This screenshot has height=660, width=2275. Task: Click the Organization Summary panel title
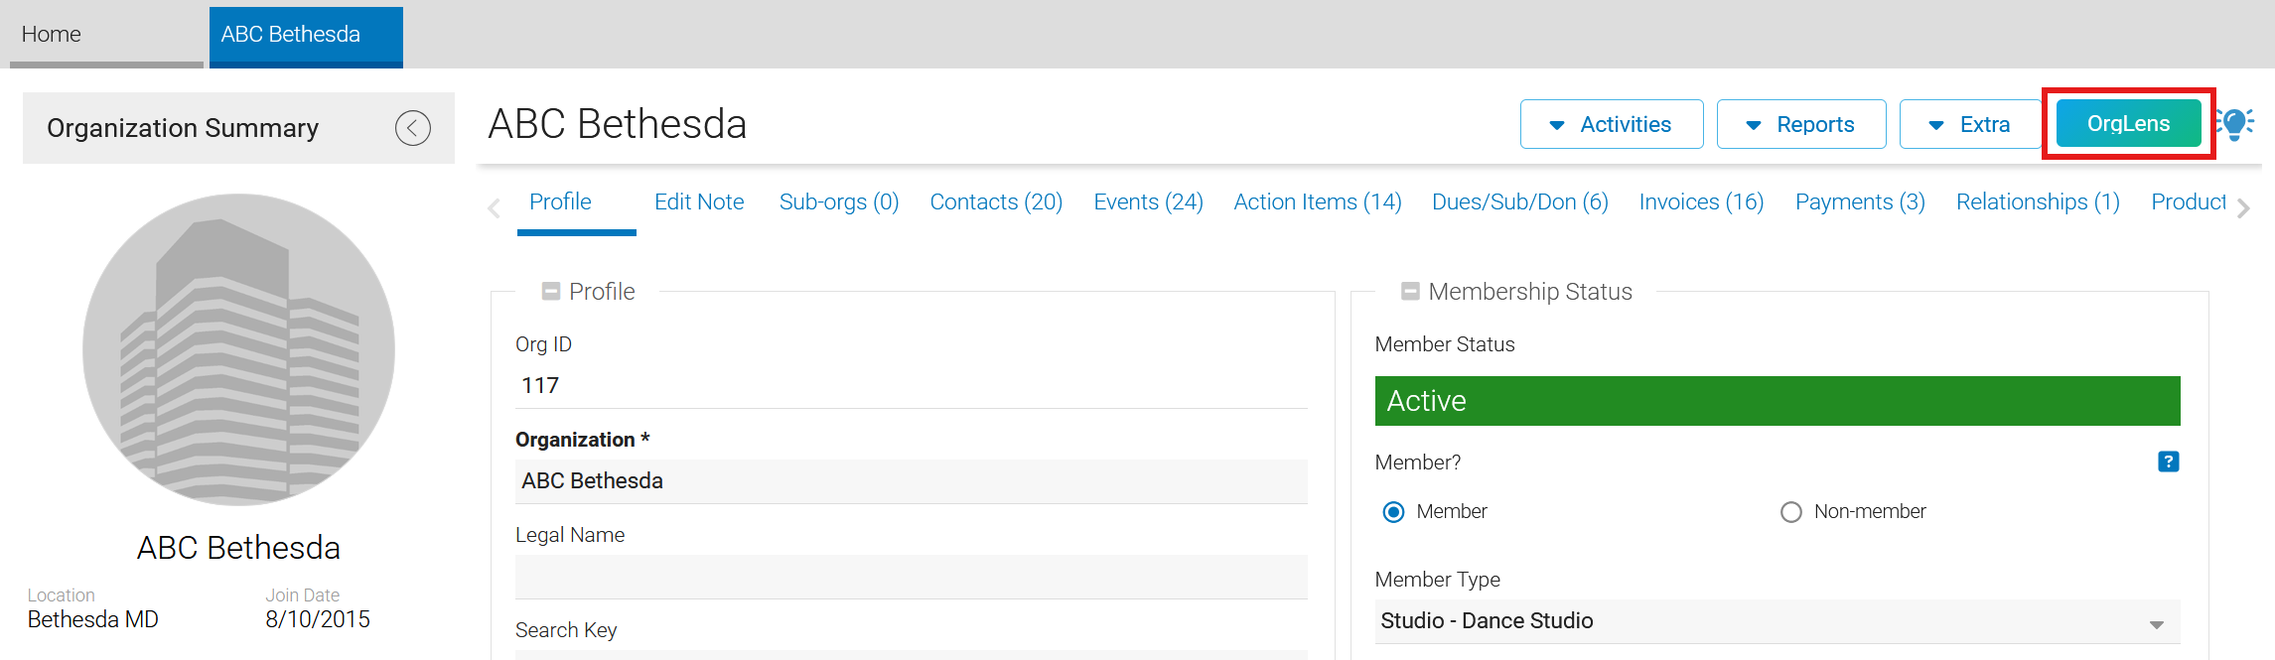(x=183, y=129)
